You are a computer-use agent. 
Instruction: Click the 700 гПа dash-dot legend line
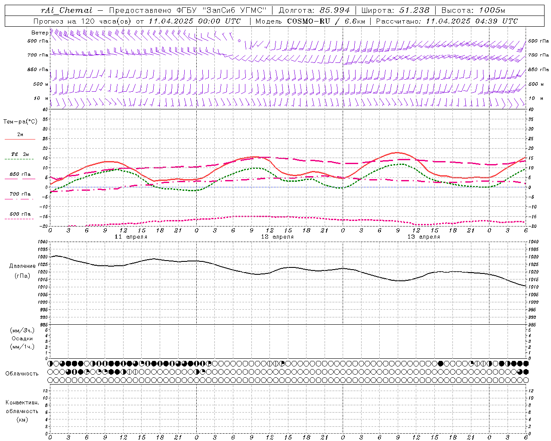coord(19,199)
